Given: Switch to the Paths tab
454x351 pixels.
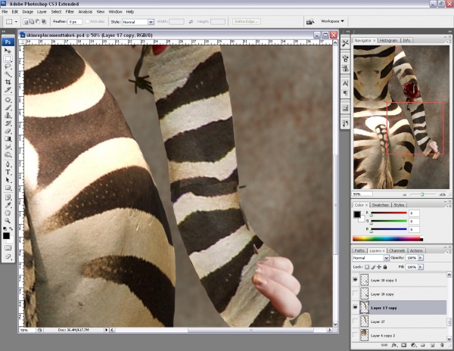Looking at the screenshot, I should 359,250.
